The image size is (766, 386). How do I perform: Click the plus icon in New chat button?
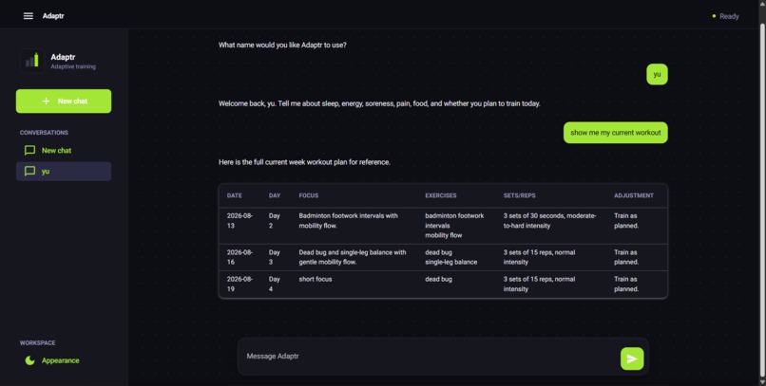(46, 101)
